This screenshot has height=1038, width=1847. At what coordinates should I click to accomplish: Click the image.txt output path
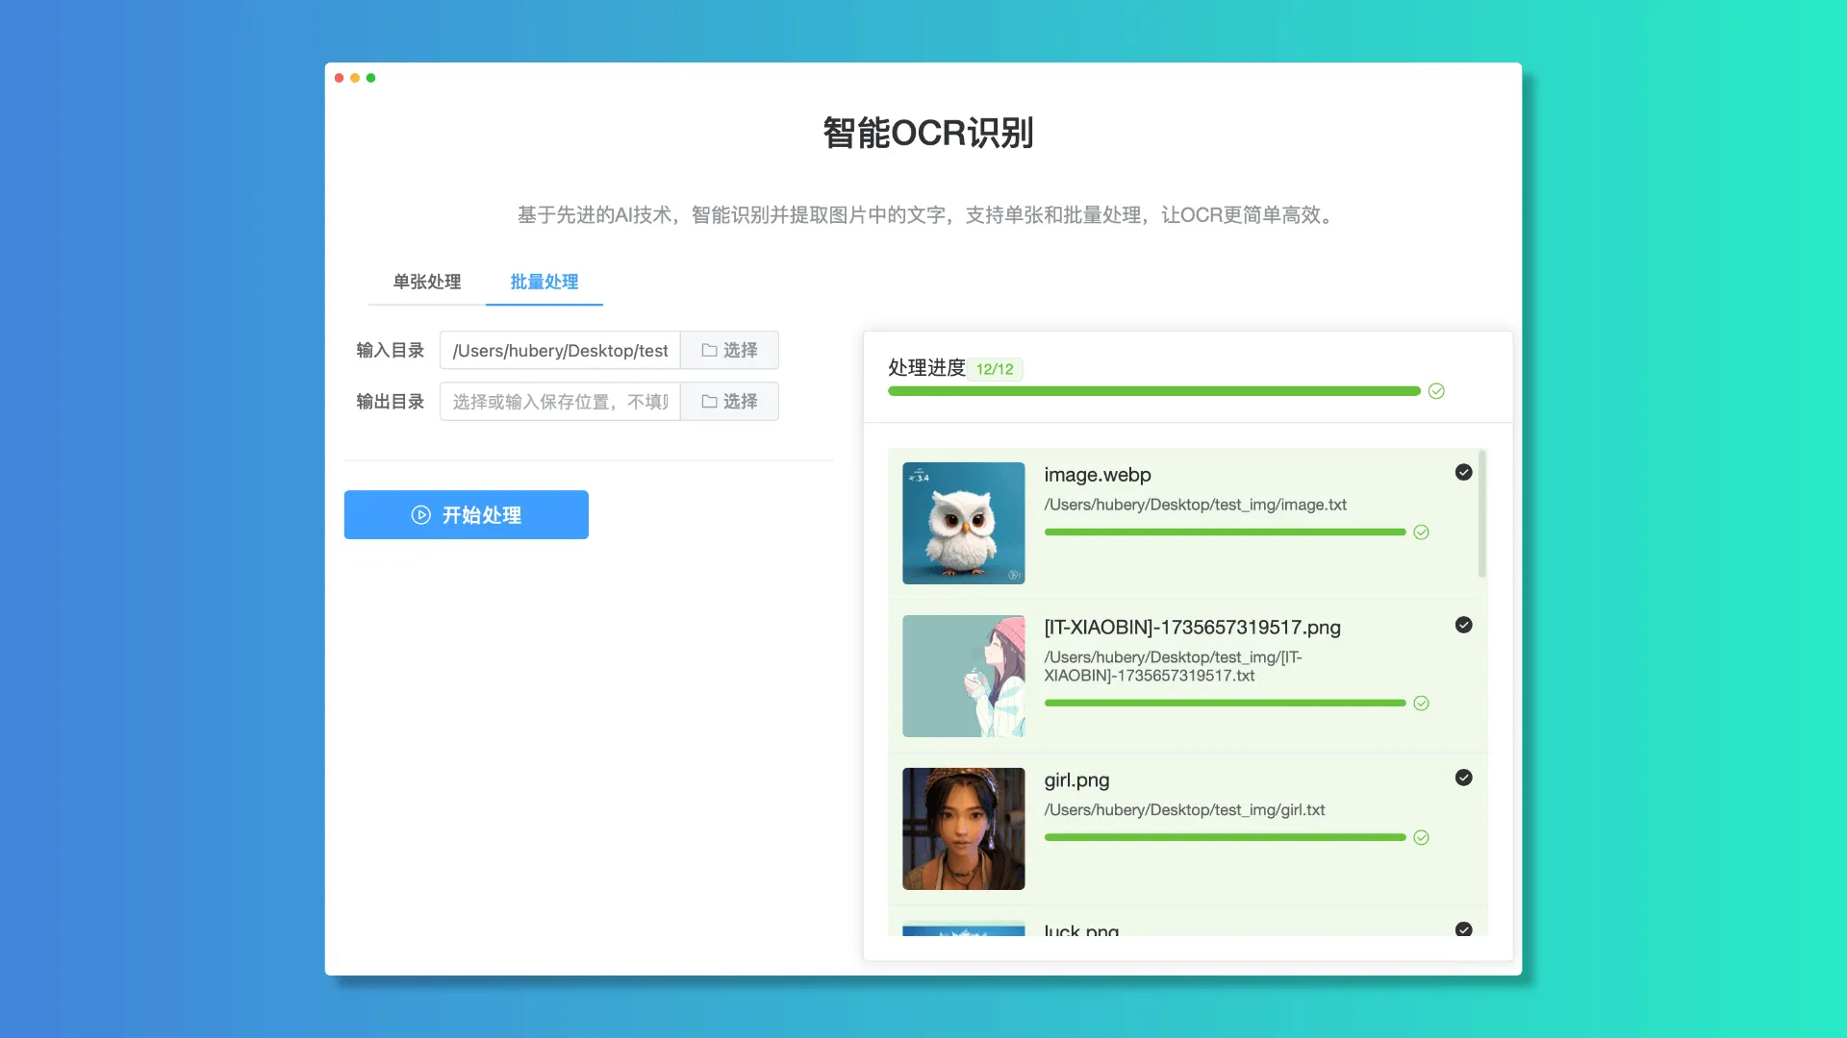click(1195, 505)
